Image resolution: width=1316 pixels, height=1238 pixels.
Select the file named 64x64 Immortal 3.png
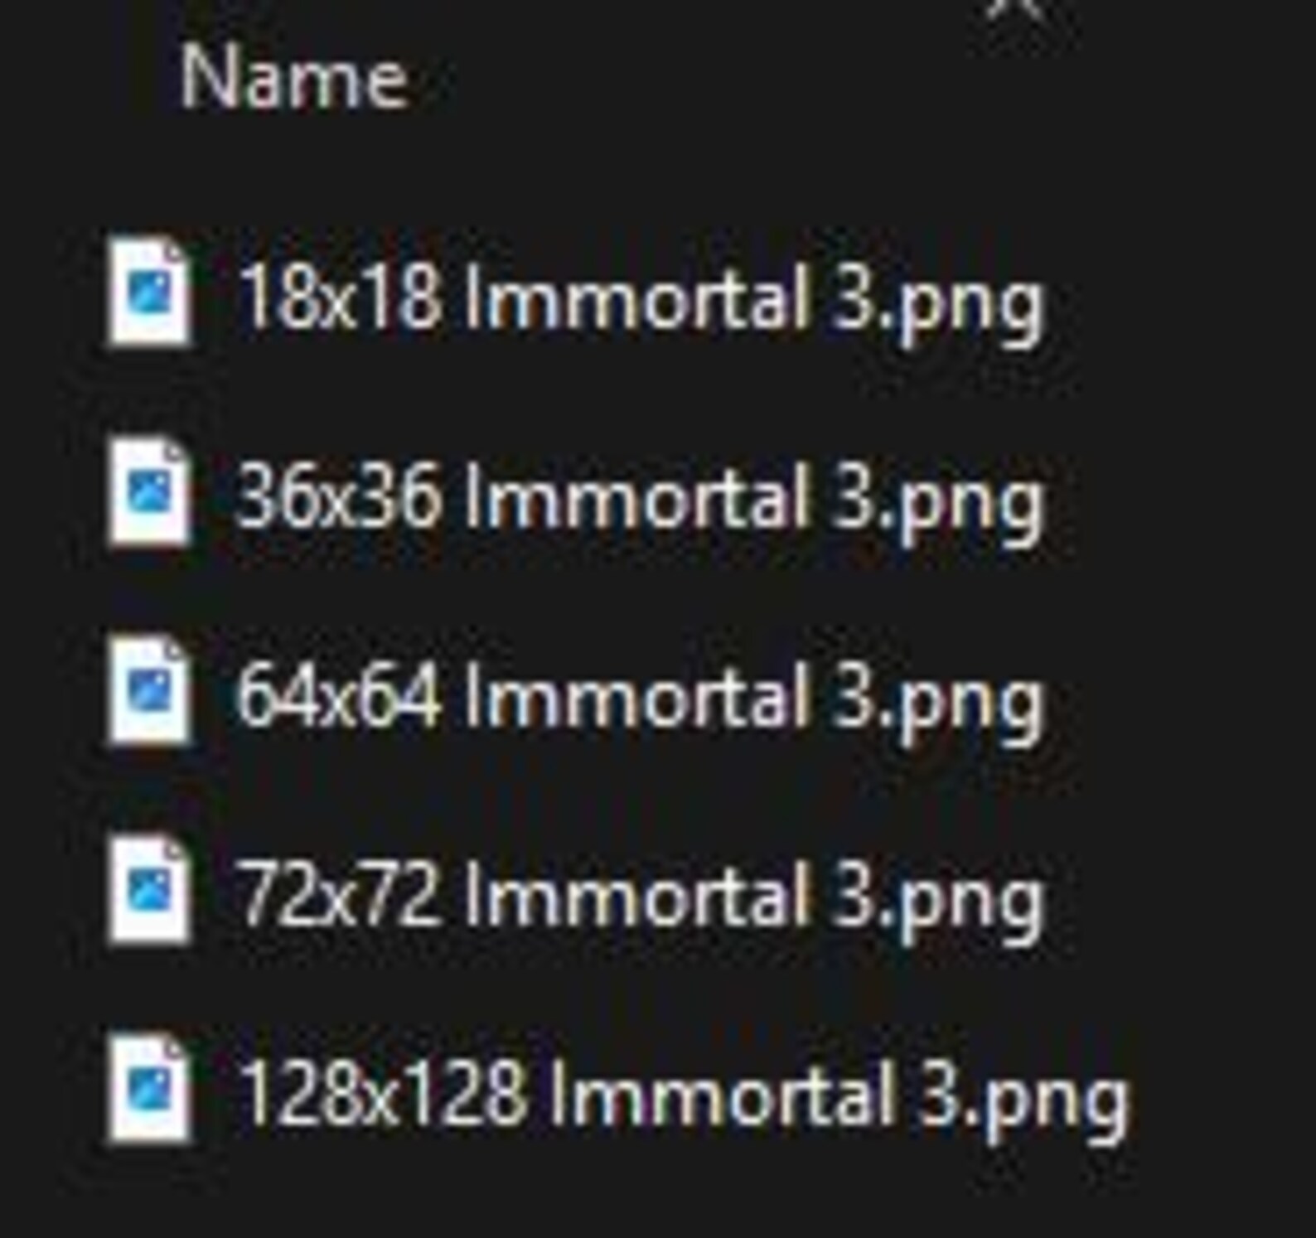point(640,699)
